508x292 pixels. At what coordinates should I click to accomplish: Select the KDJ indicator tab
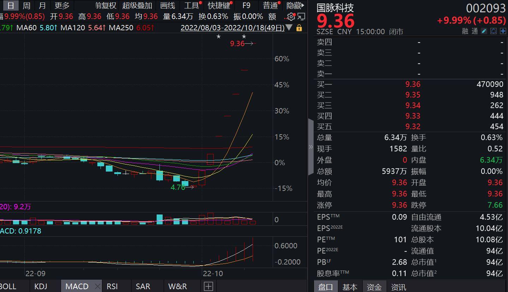tap(41, 286)
